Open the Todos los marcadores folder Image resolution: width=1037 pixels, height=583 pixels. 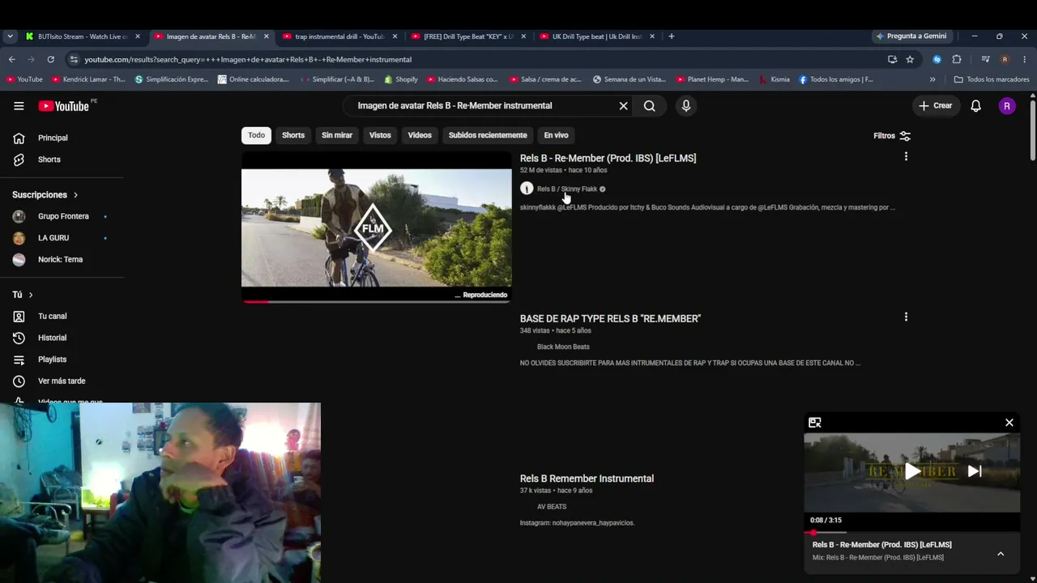pos(992,79)
